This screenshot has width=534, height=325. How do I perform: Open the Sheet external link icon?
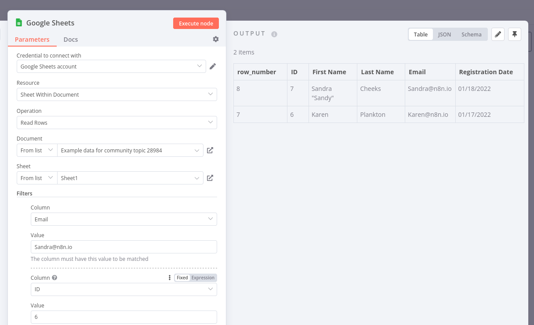click(210, 178)
